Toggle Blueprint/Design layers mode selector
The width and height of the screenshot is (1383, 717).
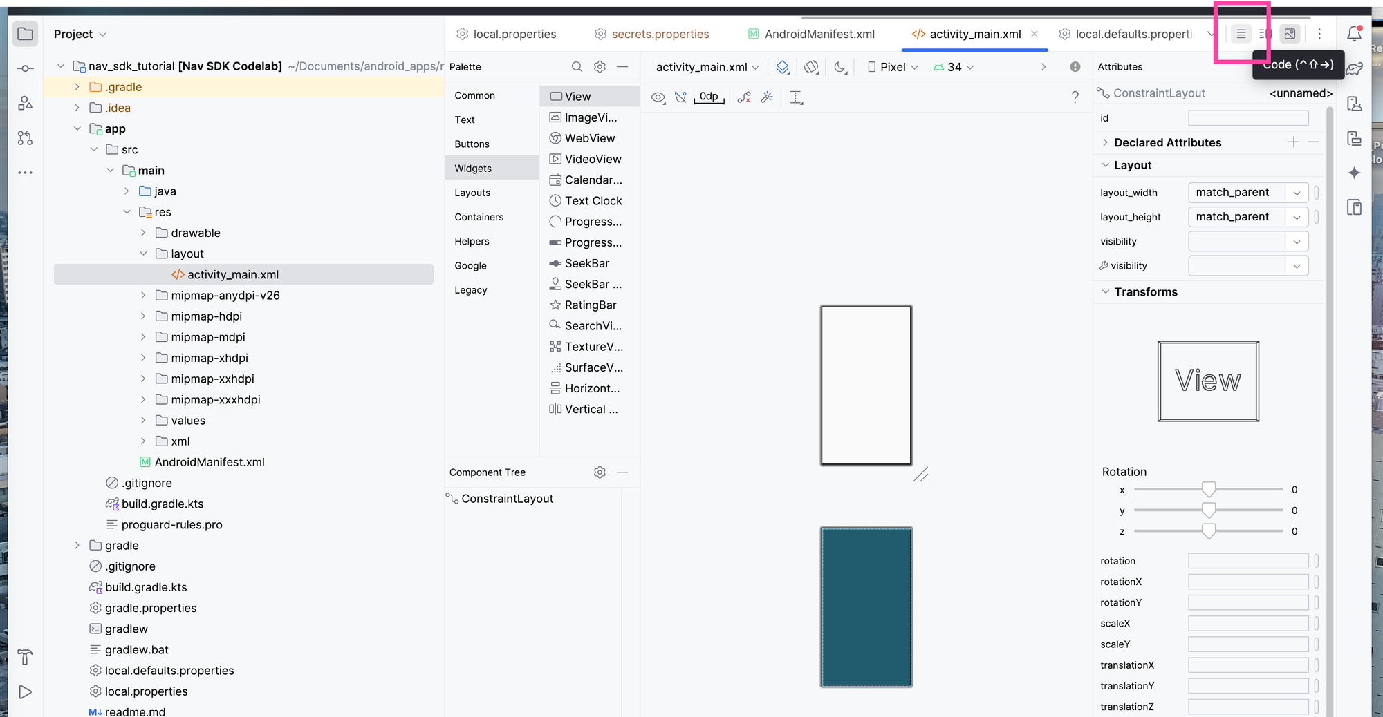pyautogui.click(x=782, y=67)
